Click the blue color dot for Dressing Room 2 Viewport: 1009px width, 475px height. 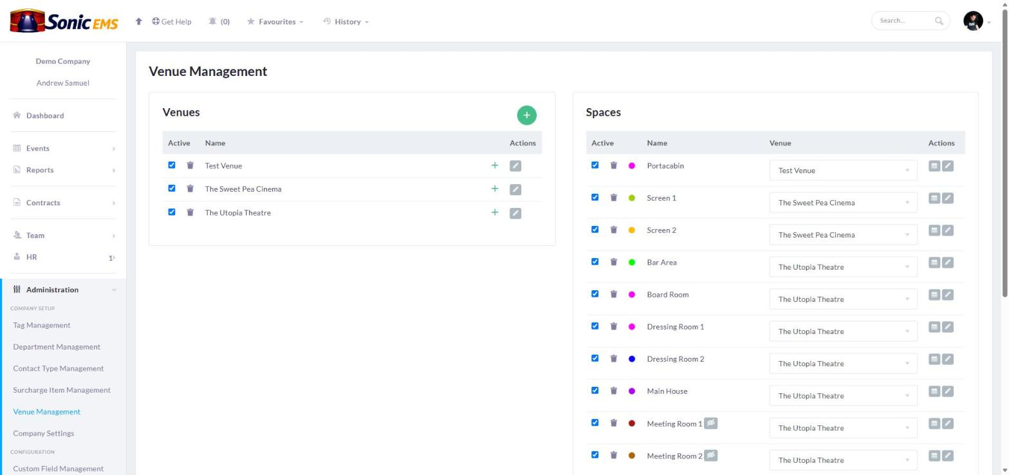point(631,359)
